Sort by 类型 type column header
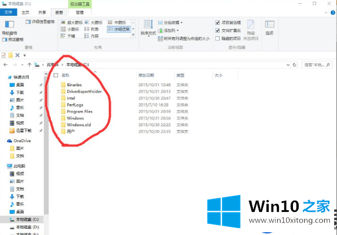The image size is (337, 235). [x=180, y=75]
